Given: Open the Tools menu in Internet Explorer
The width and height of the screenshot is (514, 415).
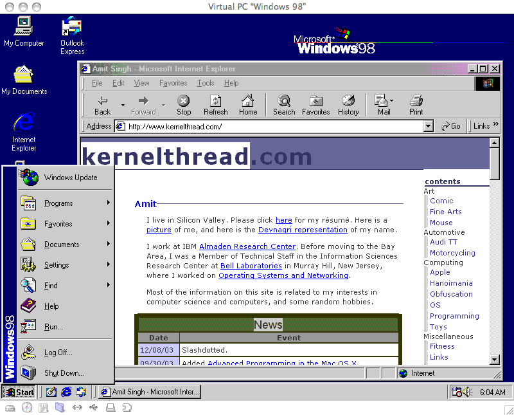Looking at the screenshot, I should click(x=206, y=83).
